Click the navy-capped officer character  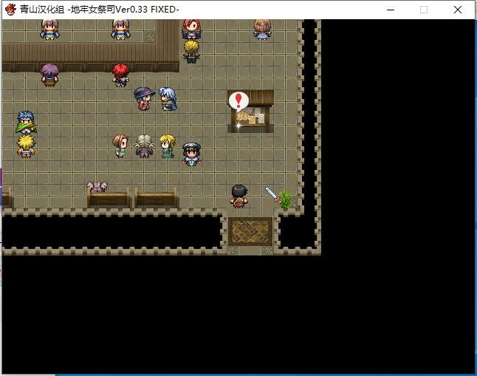point(191,154)
